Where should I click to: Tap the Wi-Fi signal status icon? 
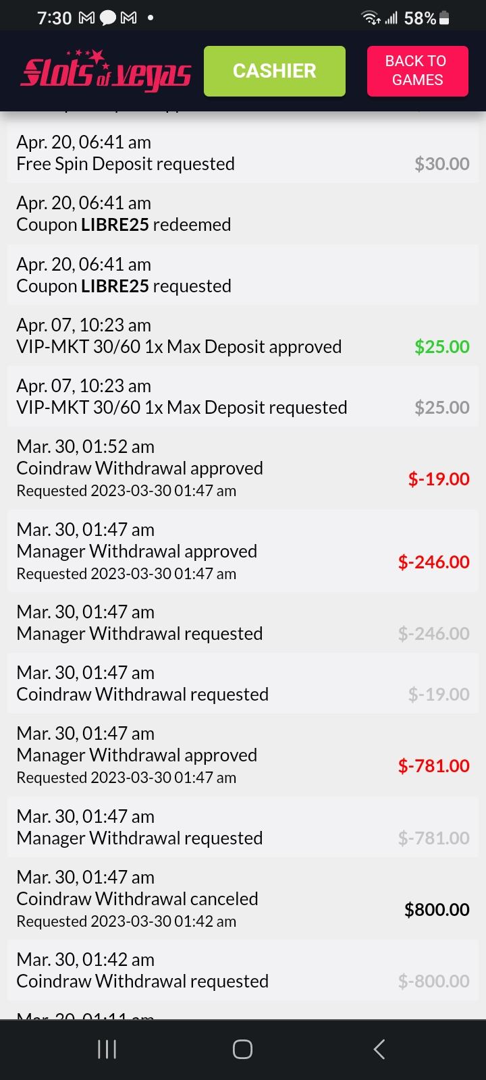[x=371, y=18]
